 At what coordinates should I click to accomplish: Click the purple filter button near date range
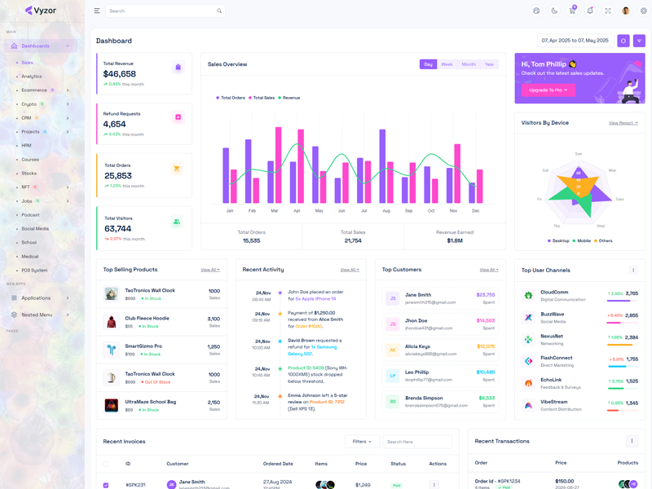click(x=639, y=41)
